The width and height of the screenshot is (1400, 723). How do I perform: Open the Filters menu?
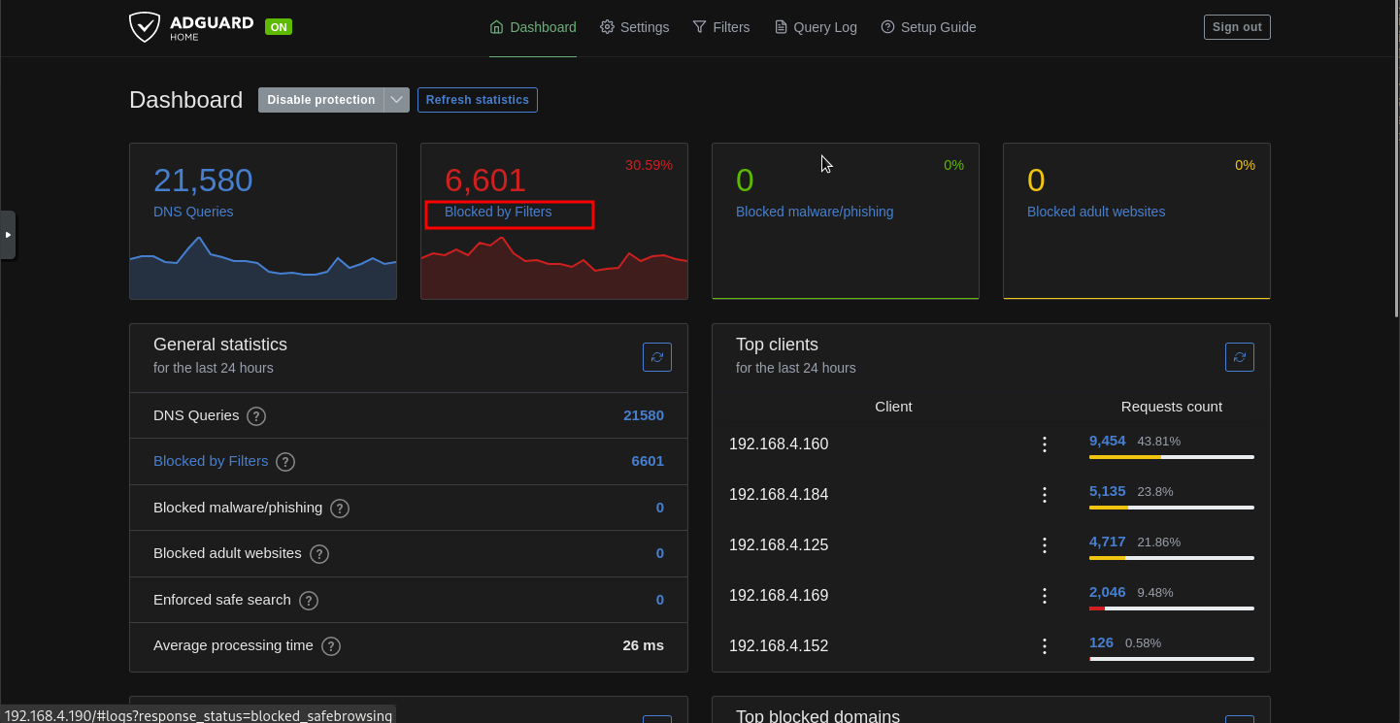(x=721, y=27)
